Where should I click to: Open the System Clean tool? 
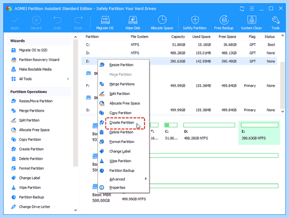click(251, 20)
